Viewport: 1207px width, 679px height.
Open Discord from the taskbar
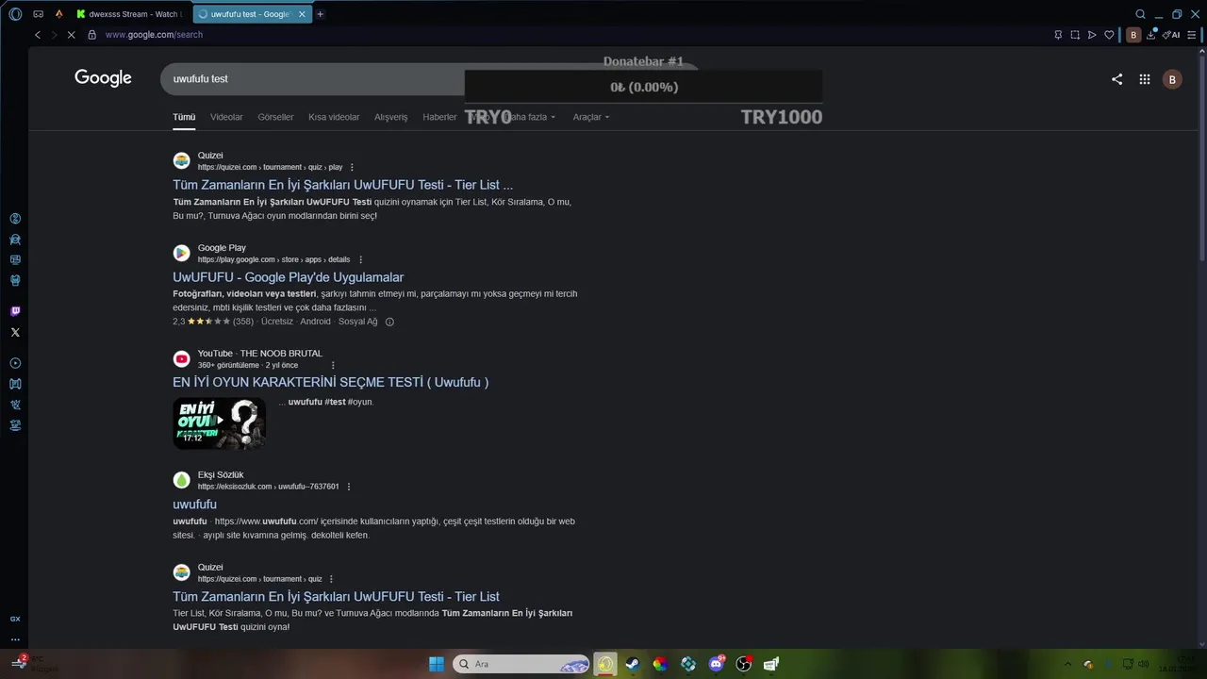[x=716, y=664]
